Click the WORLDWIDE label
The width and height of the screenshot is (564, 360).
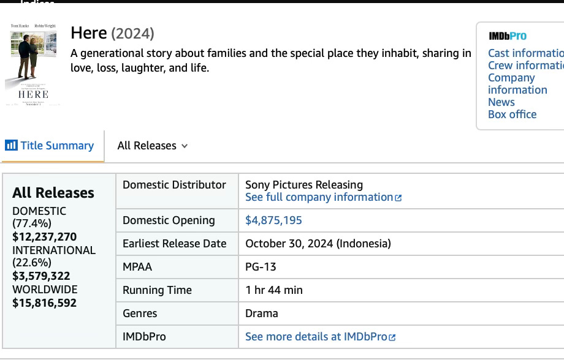click(x=45, y=290)
